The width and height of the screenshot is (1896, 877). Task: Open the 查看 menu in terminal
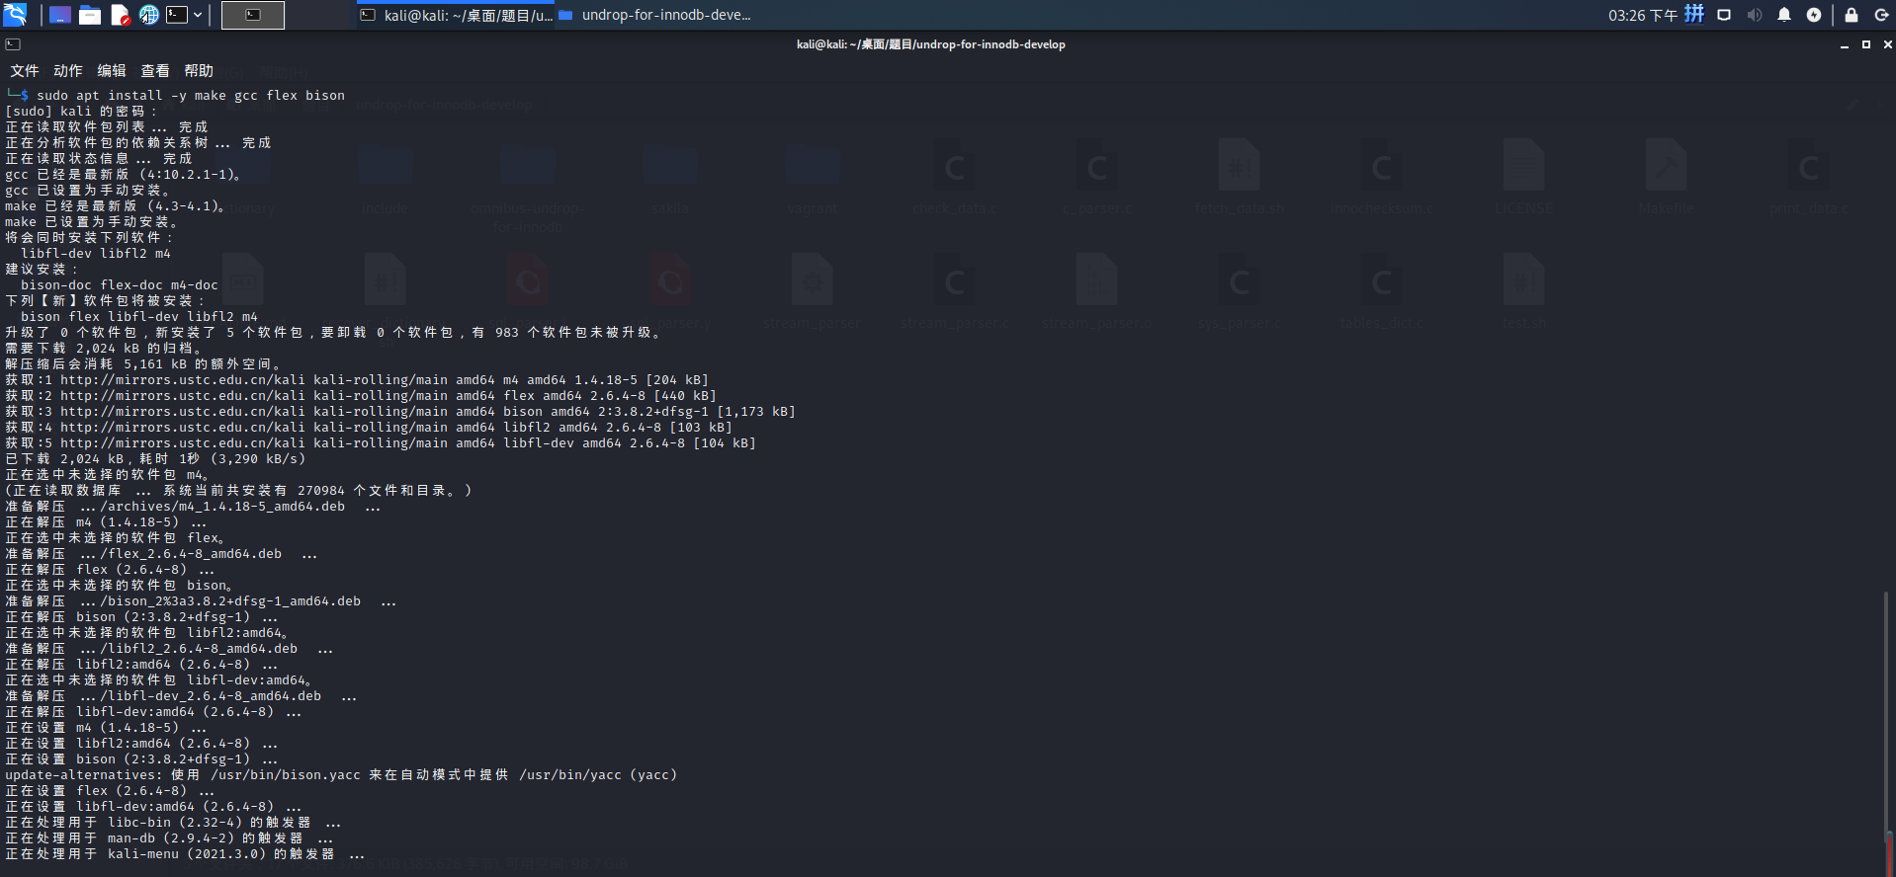(155, 71)
